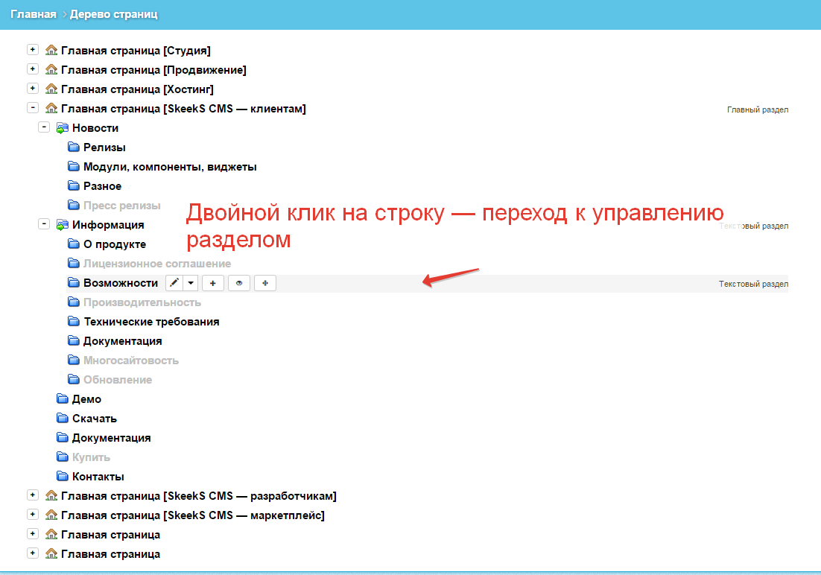Click the Разное folder icon

(x=74, y=186)
